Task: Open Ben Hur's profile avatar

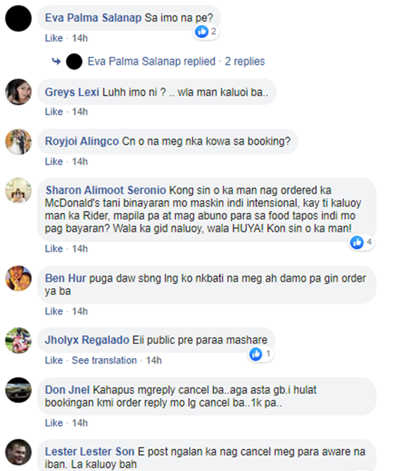Action: click(x=18, y=278)
